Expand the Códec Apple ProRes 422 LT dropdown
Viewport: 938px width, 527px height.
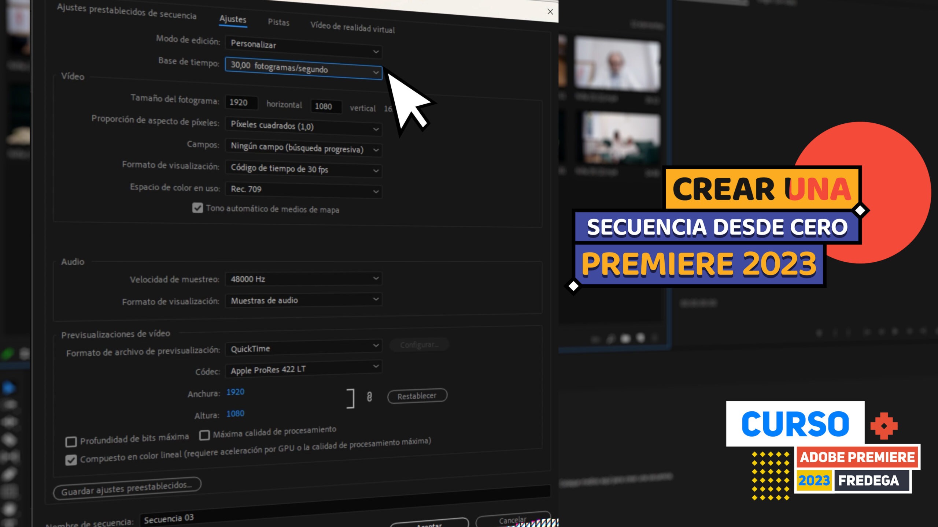coord(303,369)
